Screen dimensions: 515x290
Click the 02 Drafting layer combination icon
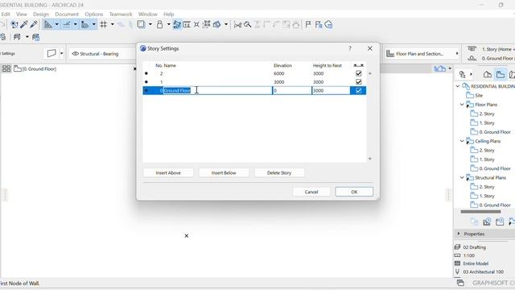click(x=458, y=247)
